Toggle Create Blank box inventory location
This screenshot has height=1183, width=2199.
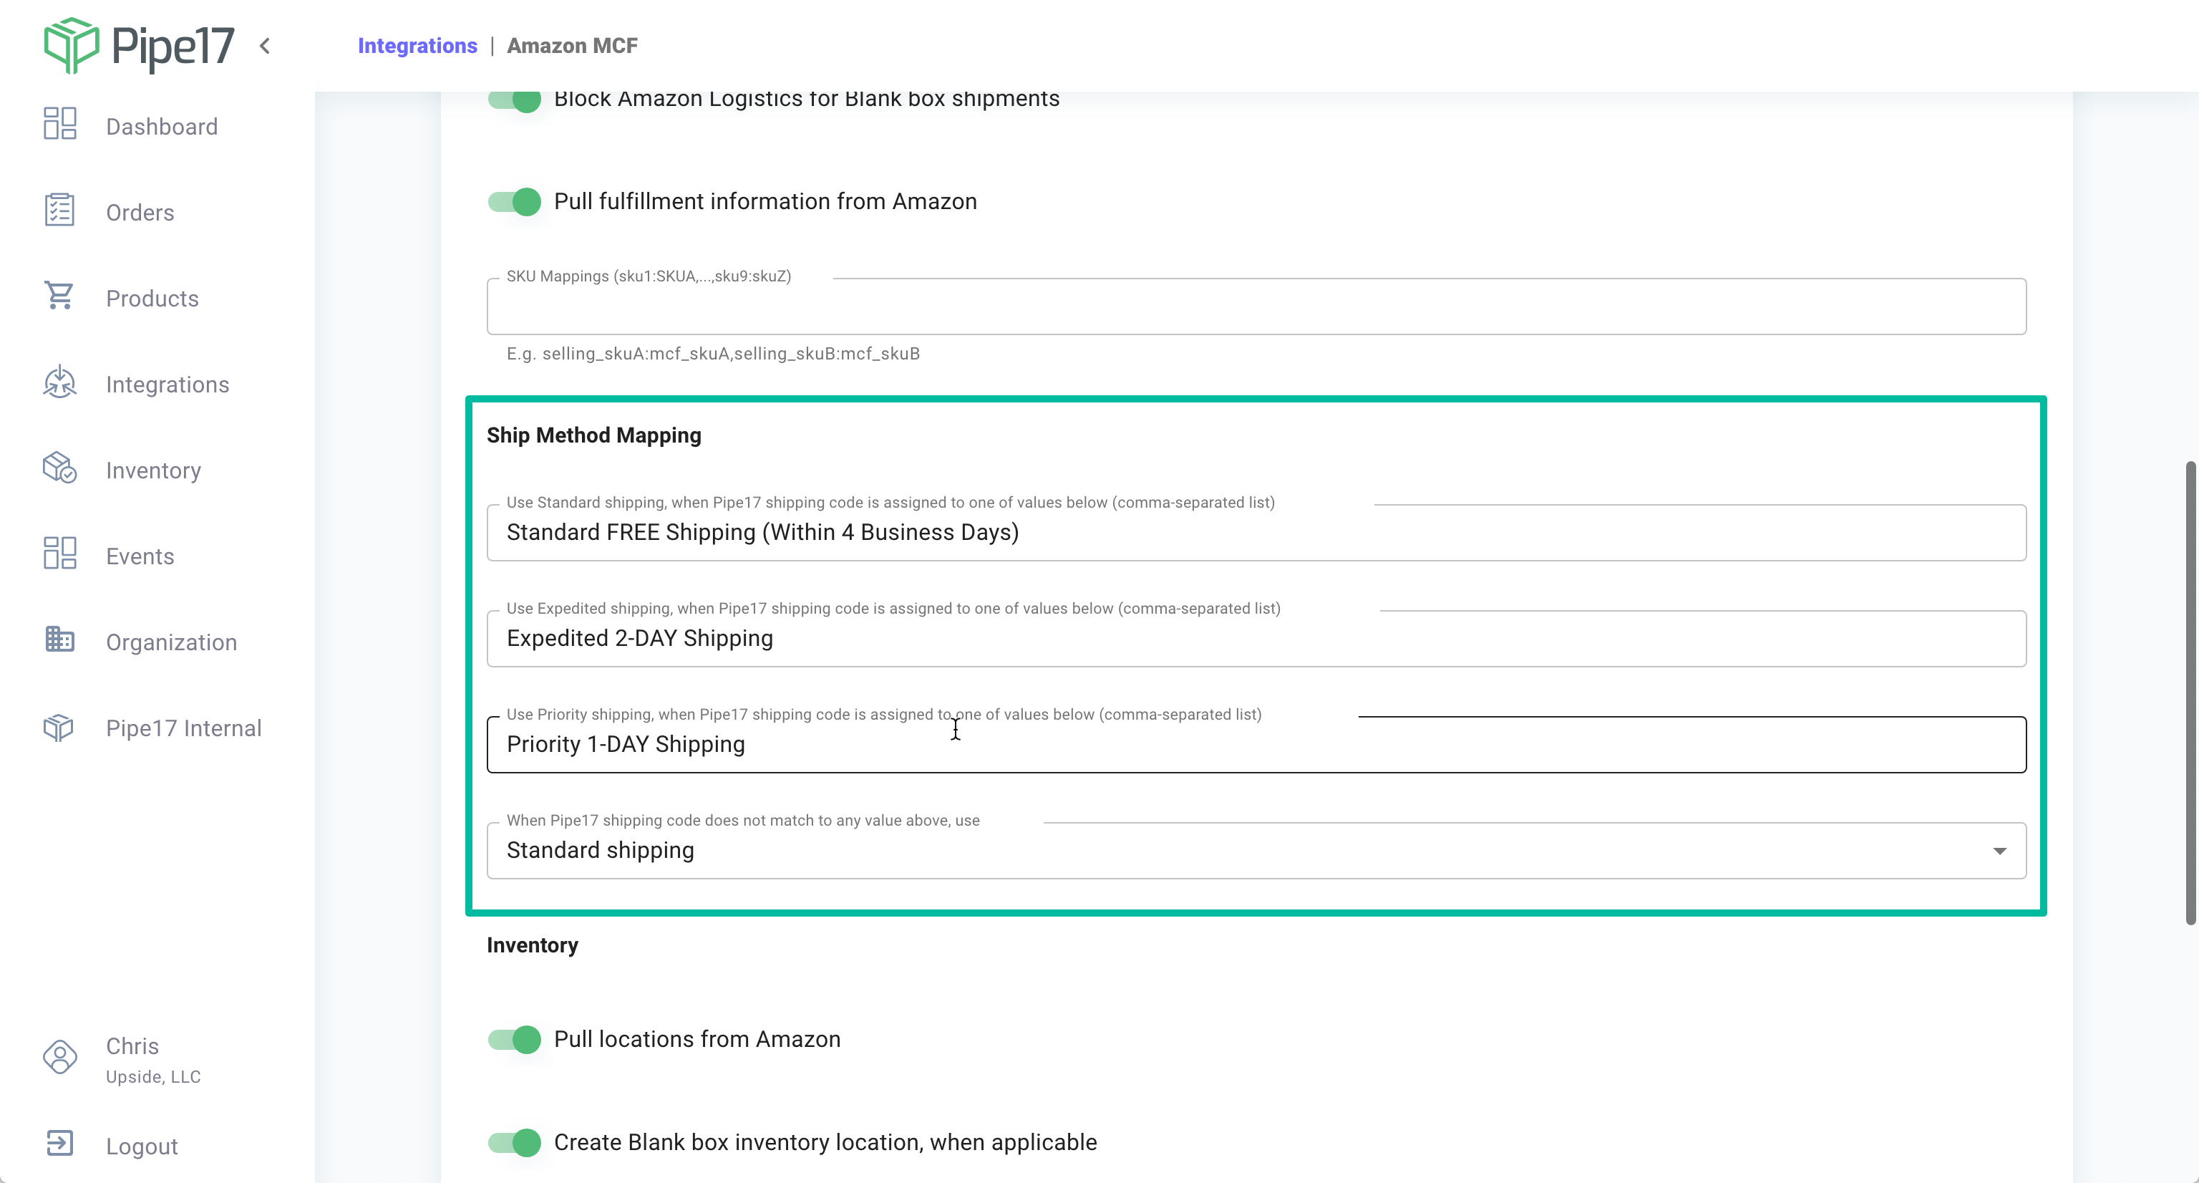[515, 1143]
